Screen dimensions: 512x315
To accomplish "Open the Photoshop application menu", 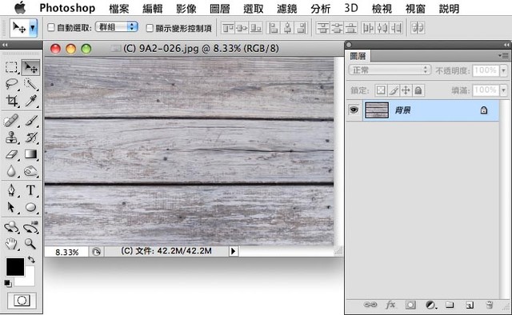I will point(67,8).
